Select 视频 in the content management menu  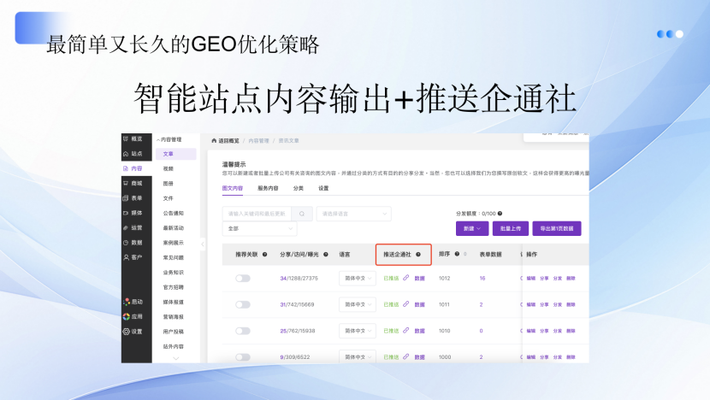coord(169,168)
